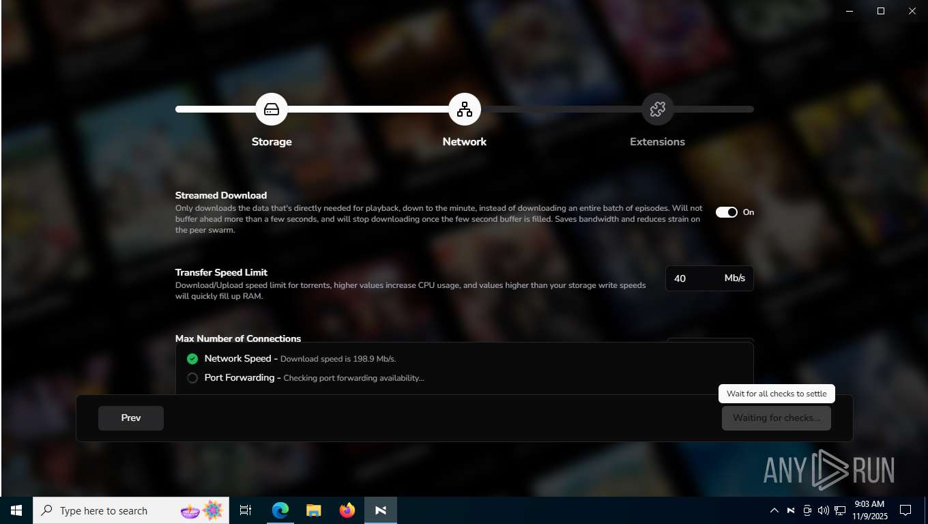The height and width of the screenshot is (524, 928).
Task: Click the Max Number of Connections heading
Action: [238, 338]
